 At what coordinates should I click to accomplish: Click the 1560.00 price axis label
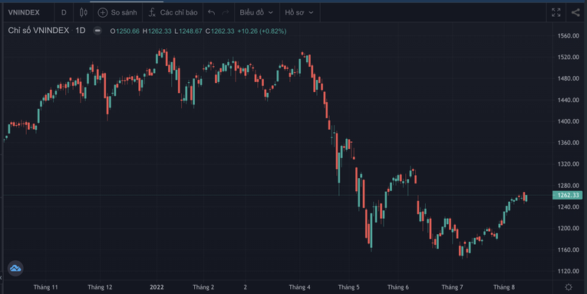pyautogui.click(x=569, y=36)
